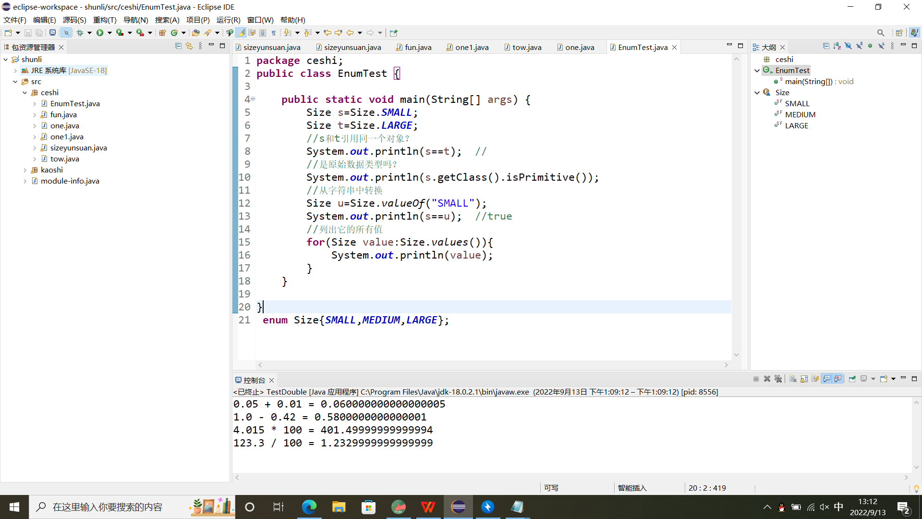
Task: Open the 运行(R) menu
Action: pyautogui.click(x=228, y=20)
